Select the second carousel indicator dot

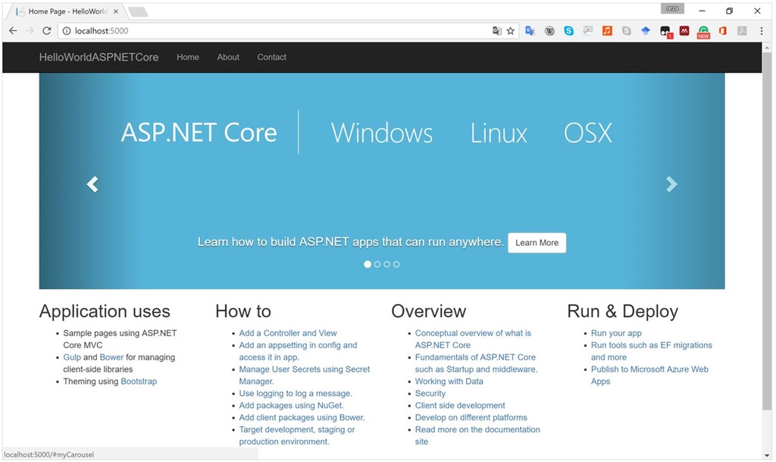(377, 264)
